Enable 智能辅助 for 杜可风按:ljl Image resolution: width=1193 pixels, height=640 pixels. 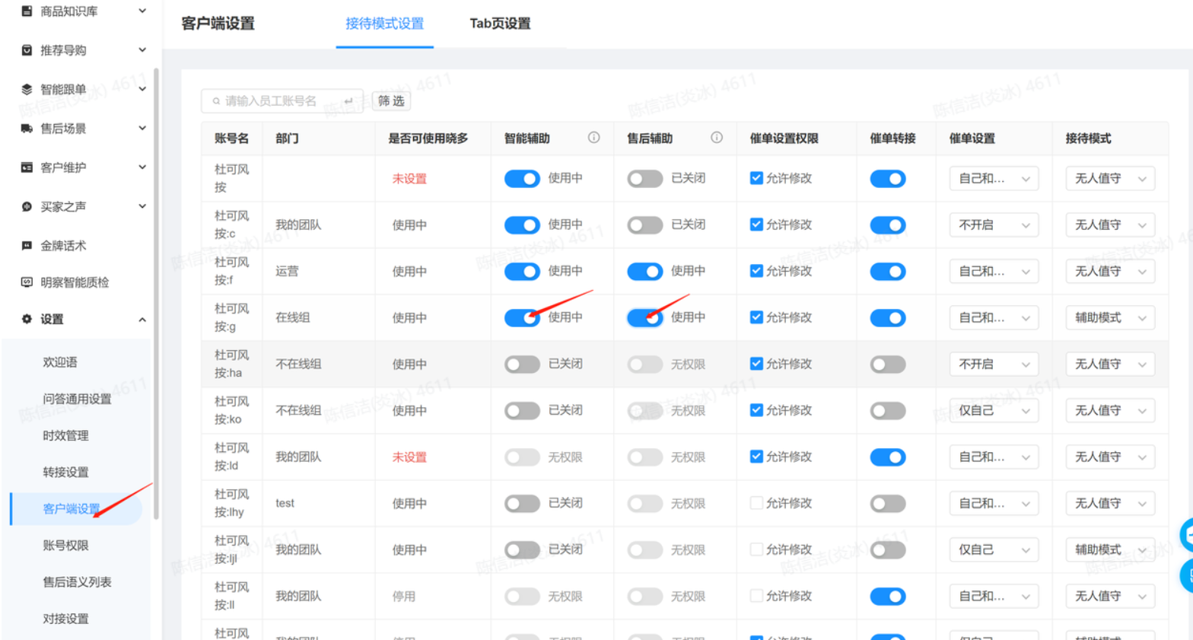coord(522,550)
